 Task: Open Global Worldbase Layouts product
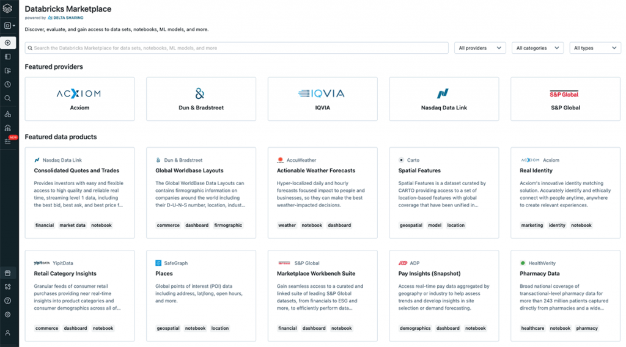(x=201, y=193)
